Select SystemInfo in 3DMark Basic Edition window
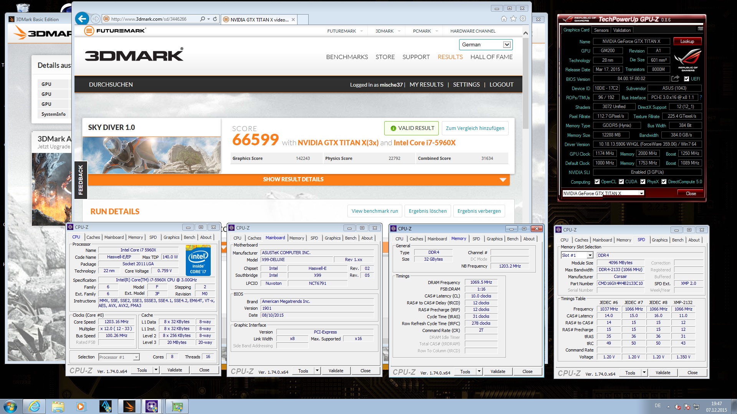The height and width of the screenshot is (414, 737). [53, 114]
